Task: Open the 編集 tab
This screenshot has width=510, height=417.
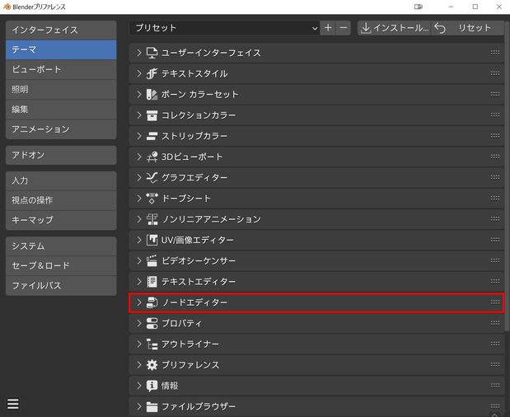Action: tap(61, 110)
